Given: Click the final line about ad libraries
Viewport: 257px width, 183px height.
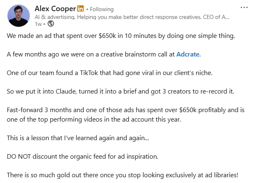Looking at the screenshot, I should coord(128,174).
